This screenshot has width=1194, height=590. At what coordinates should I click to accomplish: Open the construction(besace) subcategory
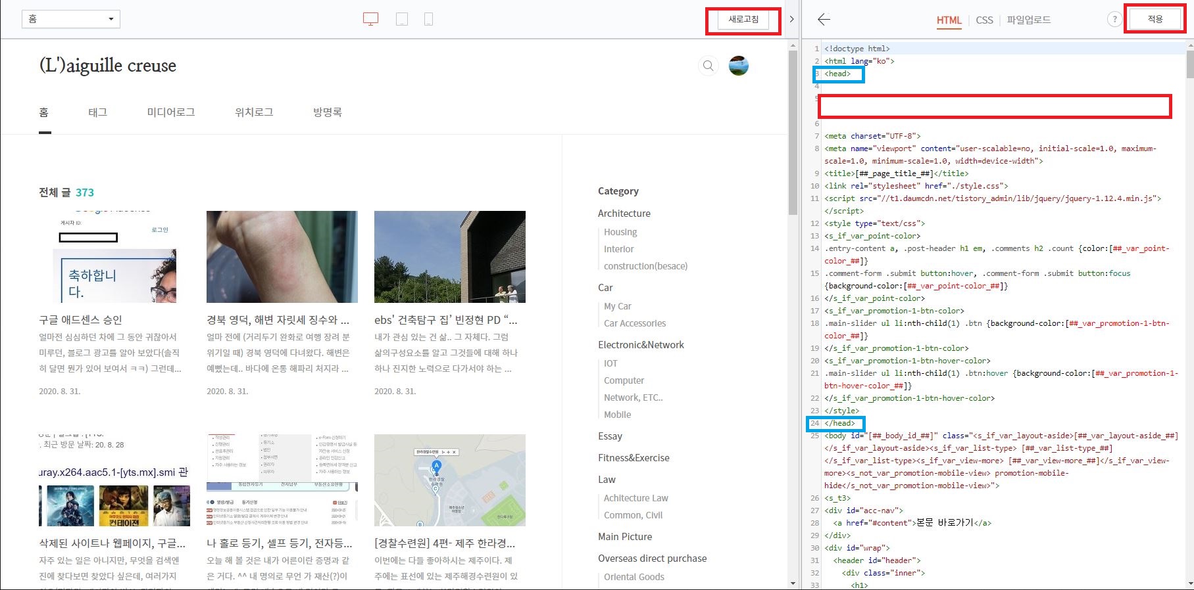coord(646,266)
